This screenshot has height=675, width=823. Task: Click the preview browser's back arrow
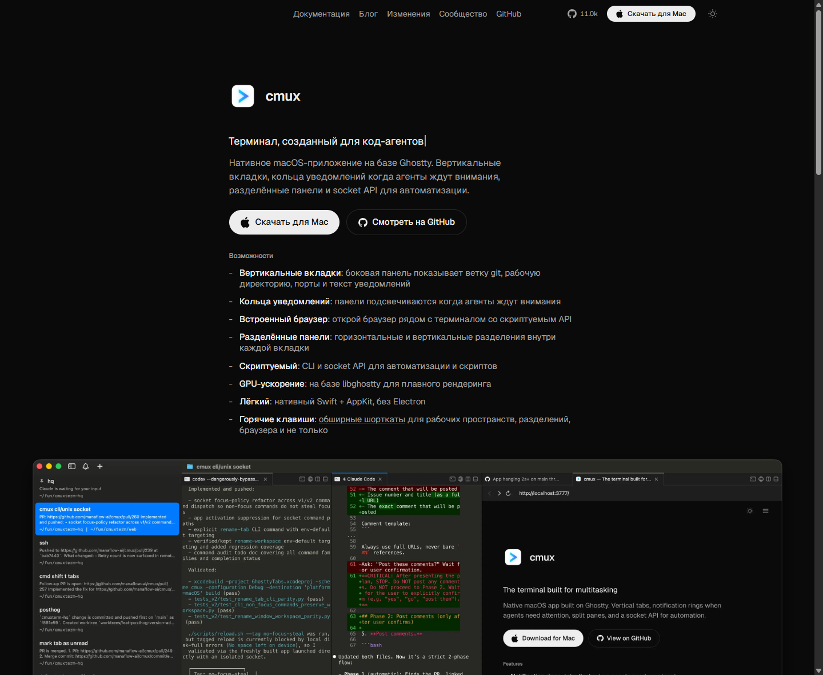pos(490,493)
